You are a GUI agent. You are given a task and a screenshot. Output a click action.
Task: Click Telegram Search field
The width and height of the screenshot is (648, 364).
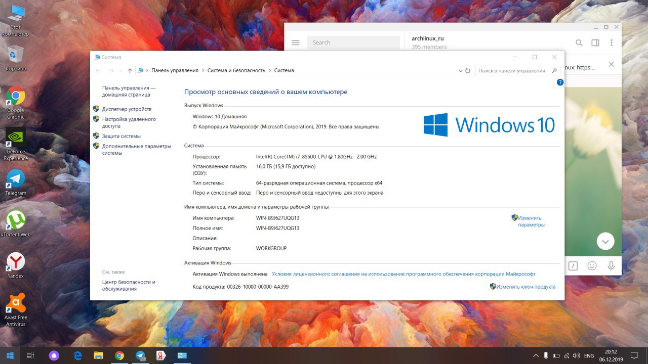pos(353,42)
